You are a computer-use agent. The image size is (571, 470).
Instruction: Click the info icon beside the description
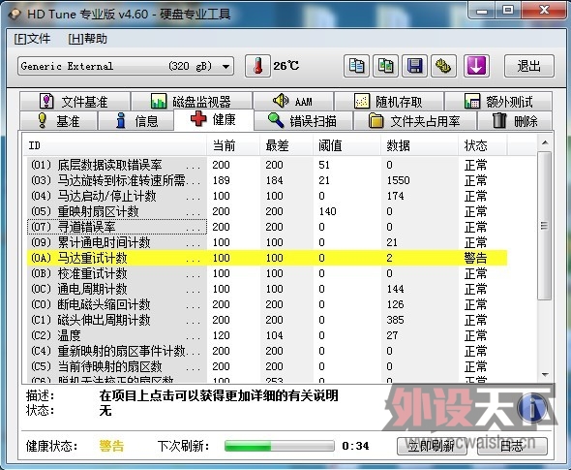click(x=532, y=408)
